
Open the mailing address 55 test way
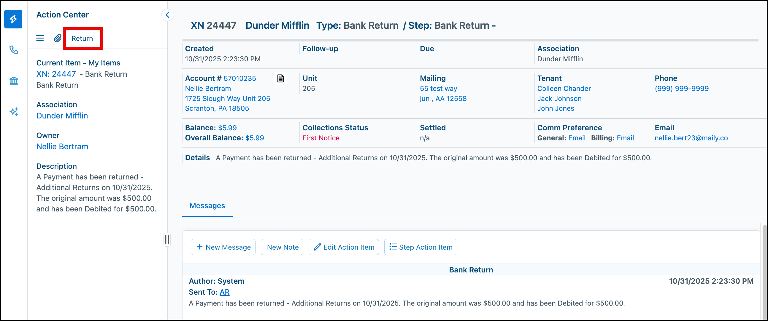point(438,89)
